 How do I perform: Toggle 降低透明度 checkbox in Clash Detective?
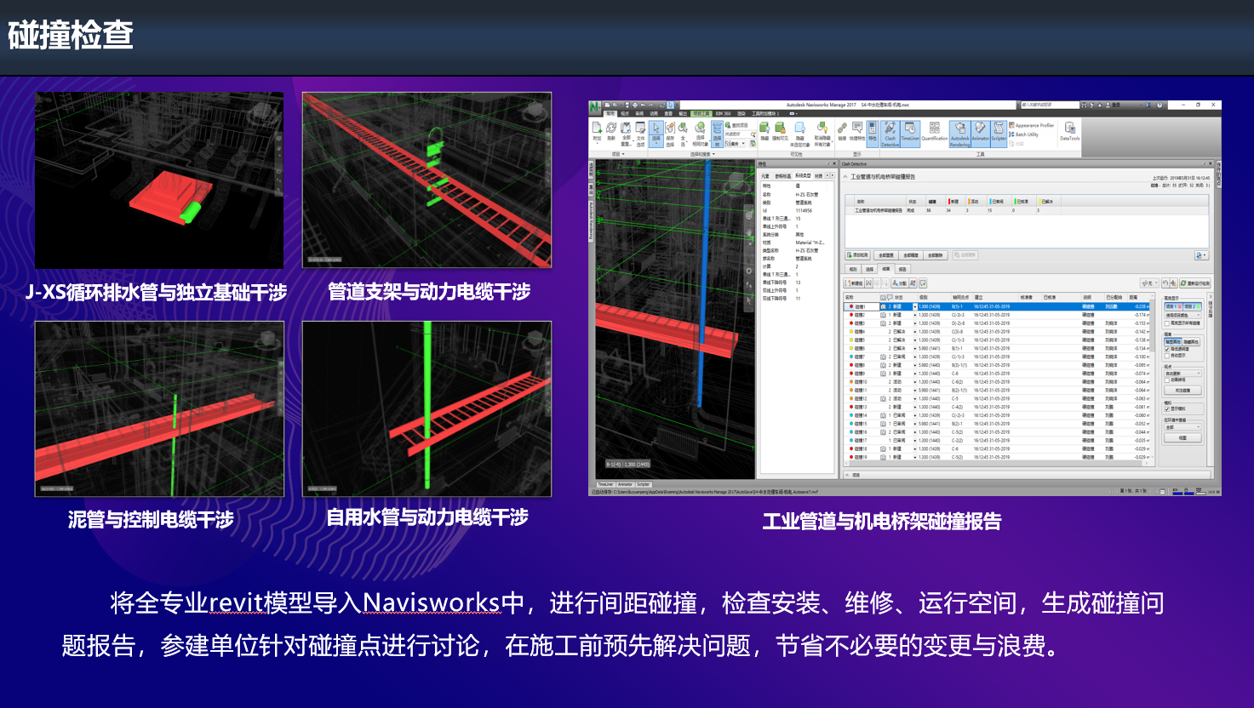tap(1167, 349)
